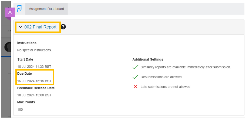Click the blue submission arrow icon
Image resolution: width=246 pixels, height=119 pixels.
[x=19, y=9]
